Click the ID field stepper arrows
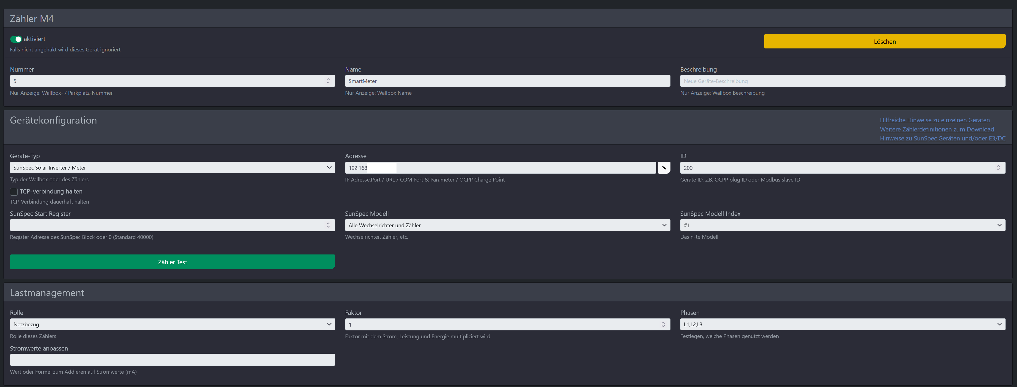Screen dimensions: 1017x387 point(998,168)
